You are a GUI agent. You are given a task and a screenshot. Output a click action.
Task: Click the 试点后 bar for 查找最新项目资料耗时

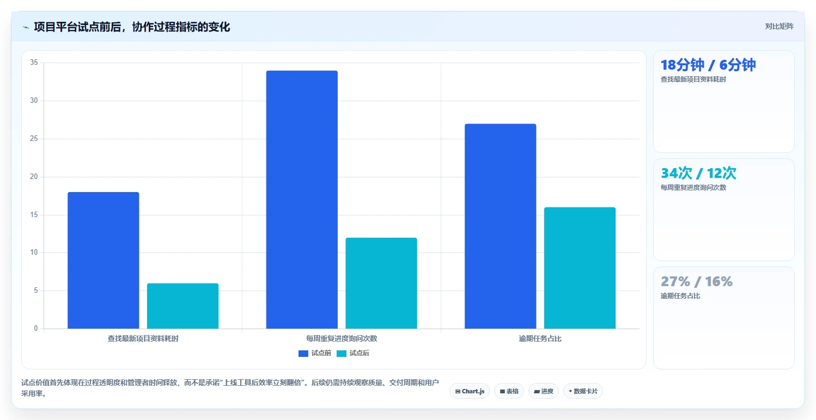tap(183, 306)
